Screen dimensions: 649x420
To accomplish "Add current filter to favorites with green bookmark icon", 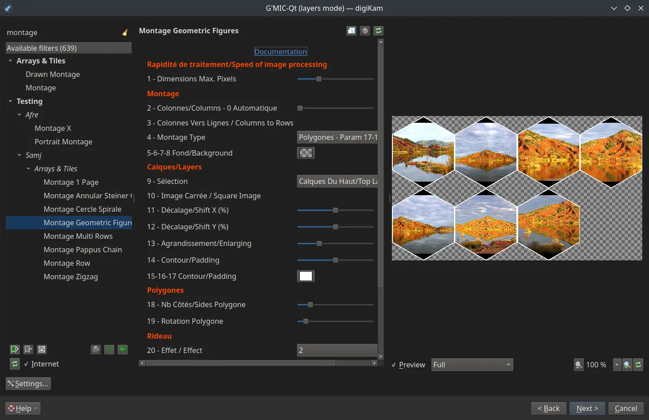I will click(15, 349).
